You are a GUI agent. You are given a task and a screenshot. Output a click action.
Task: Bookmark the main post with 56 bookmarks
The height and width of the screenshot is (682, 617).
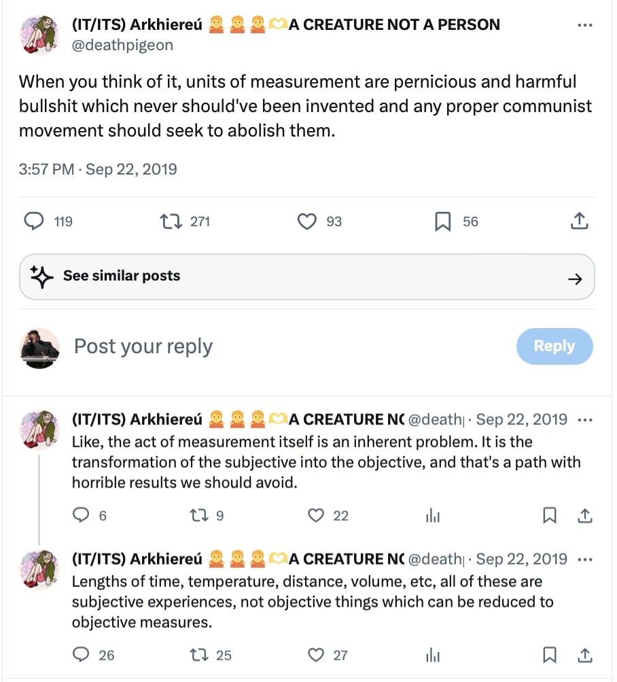click(x=443, y=221)
